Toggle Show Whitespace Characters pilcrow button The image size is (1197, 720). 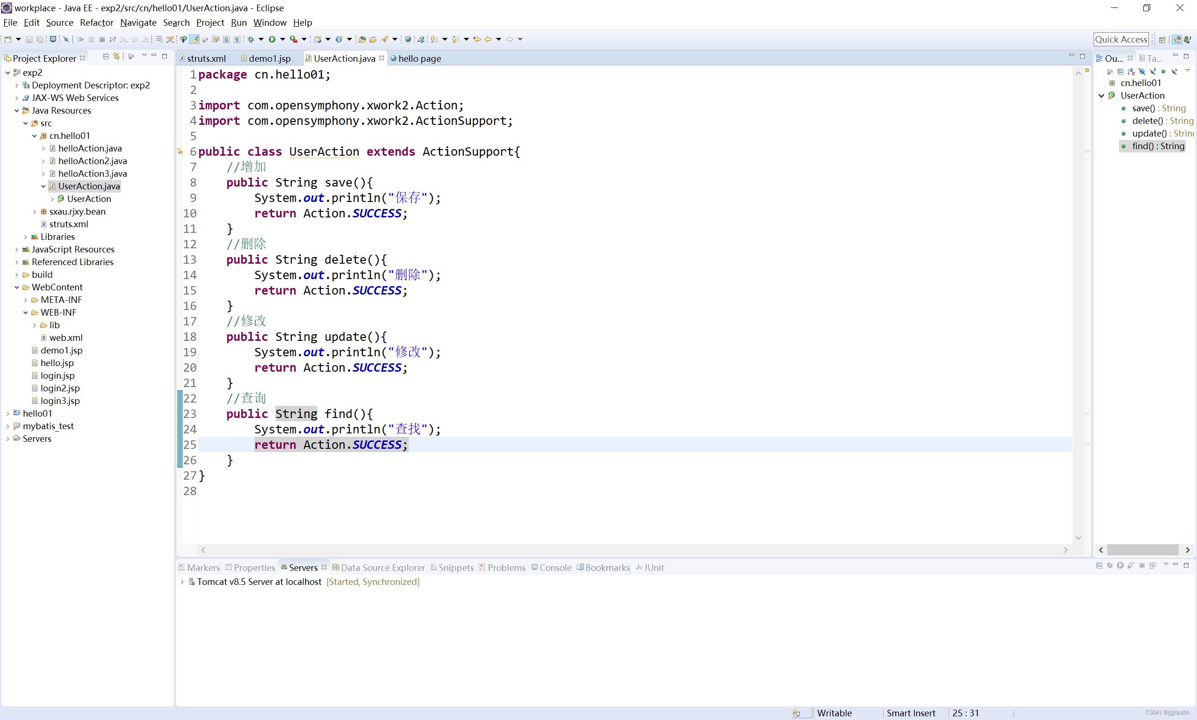237,39
